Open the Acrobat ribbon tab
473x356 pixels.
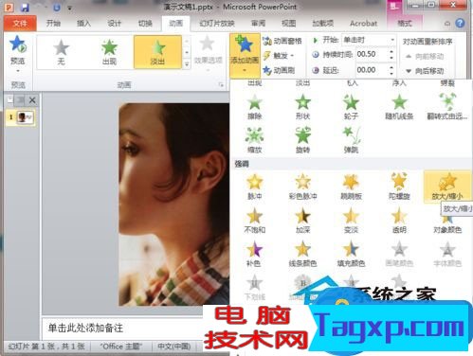(x=363, y=24)
